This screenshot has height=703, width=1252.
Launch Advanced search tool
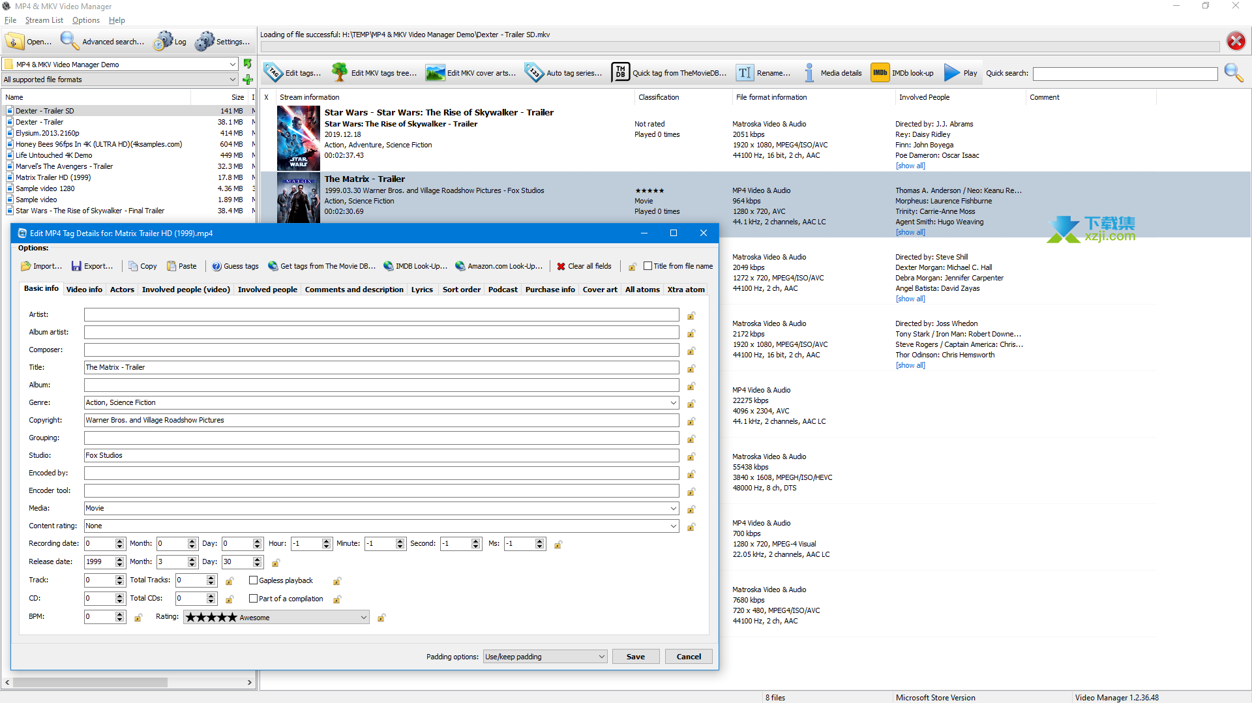pyautogui.click(x=102, y=41)
